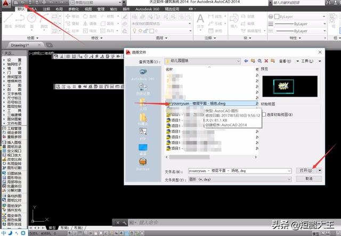Image resolution: width=341 pixels, height=236 pixels.
Task: Click the Plot (printer) icon in quick access toolbar
Action: click(x=44, y=3)
